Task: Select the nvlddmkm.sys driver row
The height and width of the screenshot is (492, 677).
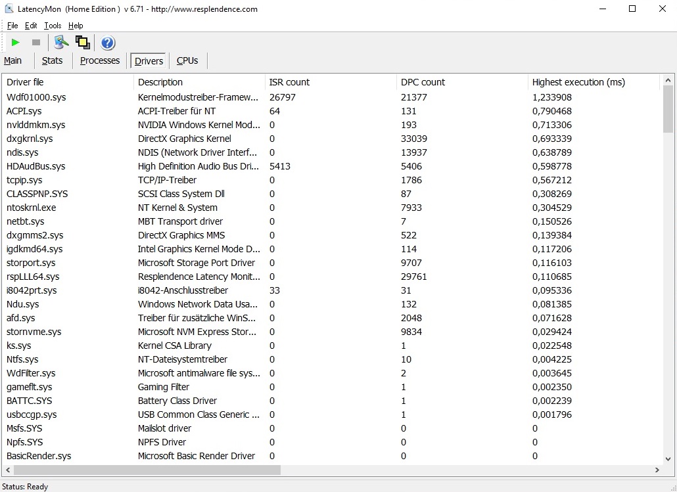Action: pos(36,125)
